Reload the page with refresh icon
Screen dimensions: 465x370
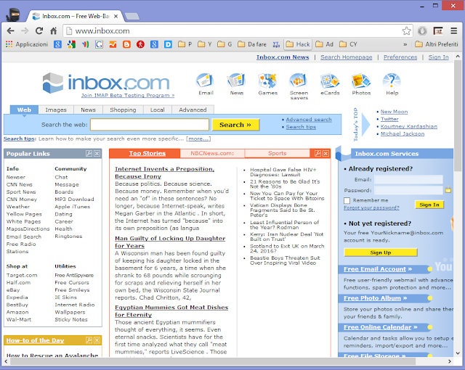pos(39,30)
